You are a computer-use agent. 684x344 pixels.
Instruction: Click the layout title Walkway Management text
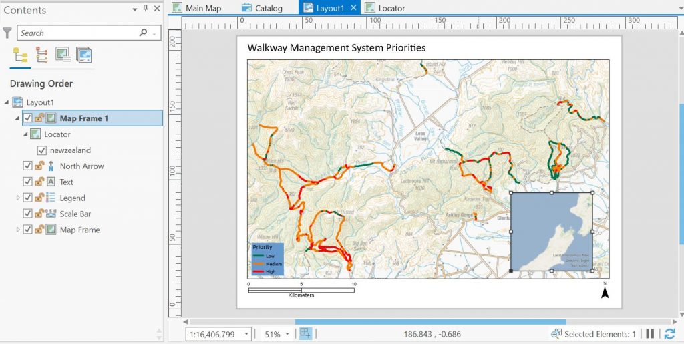click(x=337, y=47)
